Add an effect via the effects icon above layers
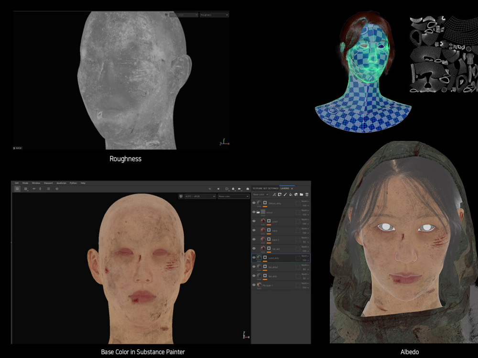Image resolution: width=478 pixels, height=358 pixels. (274, 195)
